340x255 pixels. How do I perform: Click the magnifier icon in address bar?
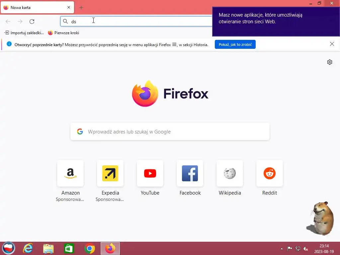click(65, 21)
